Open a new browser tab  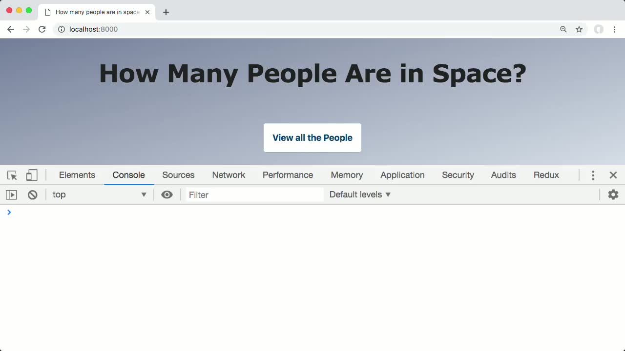coord(166,12)
